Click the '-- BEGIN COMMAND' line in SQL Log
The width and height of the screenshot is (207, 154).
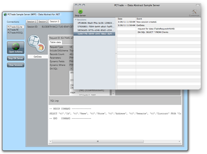tap(70, 109)
